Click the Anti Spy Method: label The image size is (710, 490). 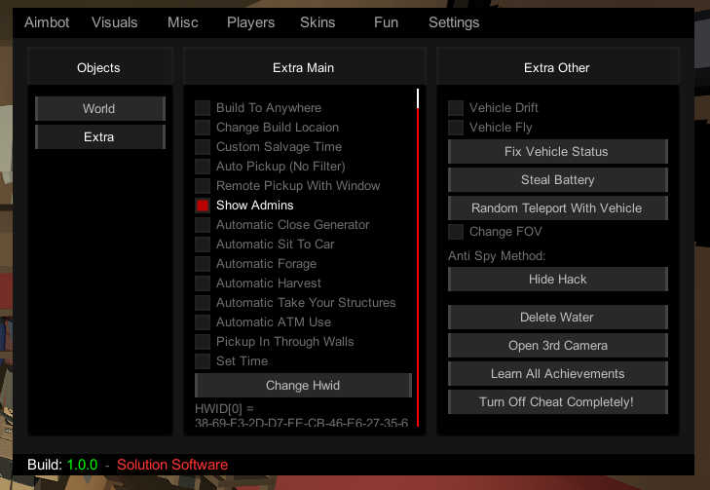pyautogui.click(x=497, y=256)
